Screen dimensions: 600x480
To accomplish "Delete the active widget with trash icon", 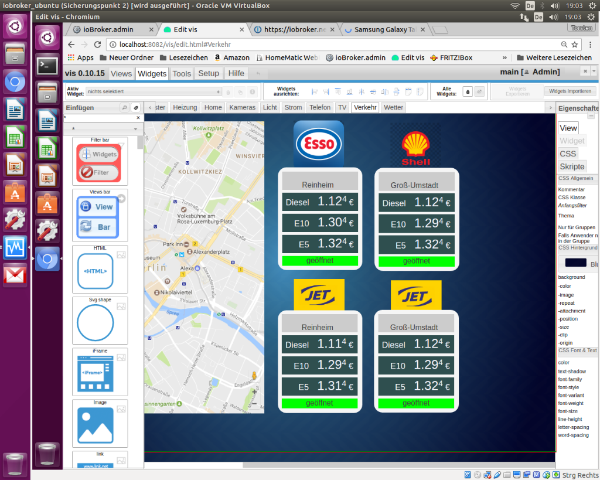I will point(228,92).
